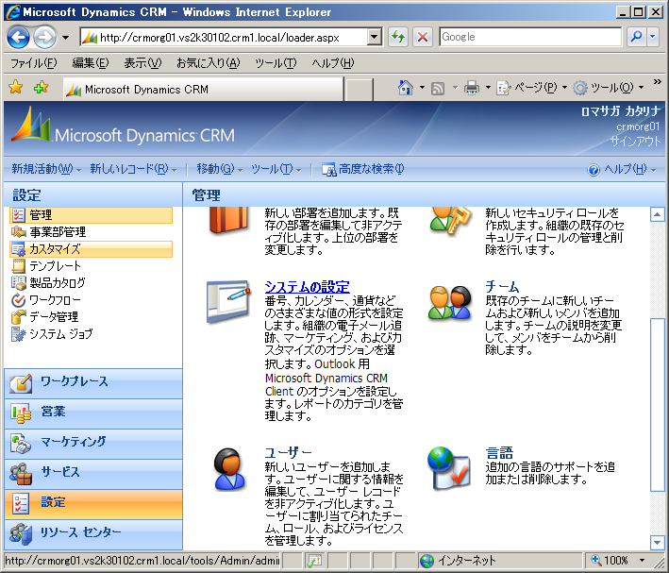This screenshot has height=573, width=669.
Task: Open the サービス navigation area
Action: click(93, 475)
